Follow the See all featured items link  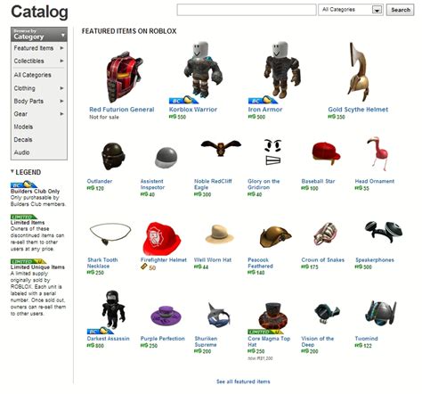click(x=243, y=382)
